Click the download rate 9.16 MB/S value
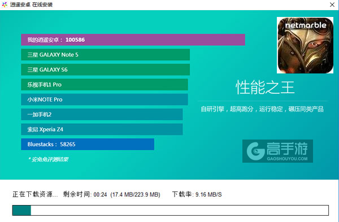Image resolution: width=339 pixels, height=222 pixels. coord(208,194)
